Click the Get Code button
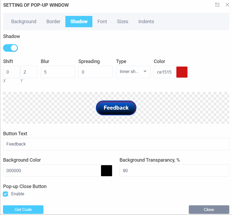This screenshot has height=215, width=232. 23,210
